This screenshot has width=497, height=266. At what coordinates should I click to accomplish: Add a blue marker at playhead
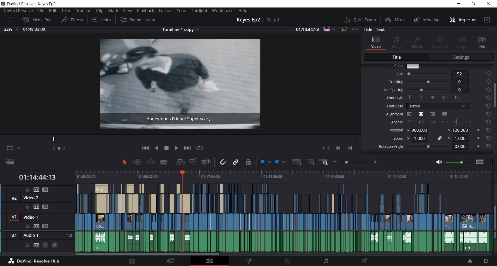click(277, 162)
